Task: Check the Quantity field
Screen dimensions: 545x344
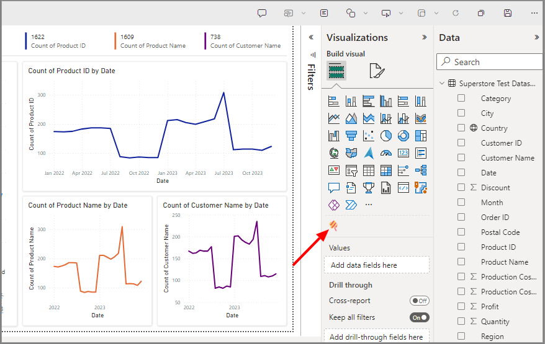Action: tap(461, 322)
